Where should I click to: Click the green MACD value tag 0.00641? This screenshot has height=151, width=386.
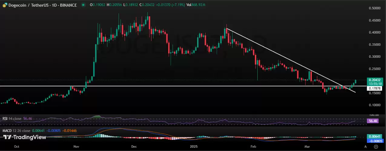(374, 136)
